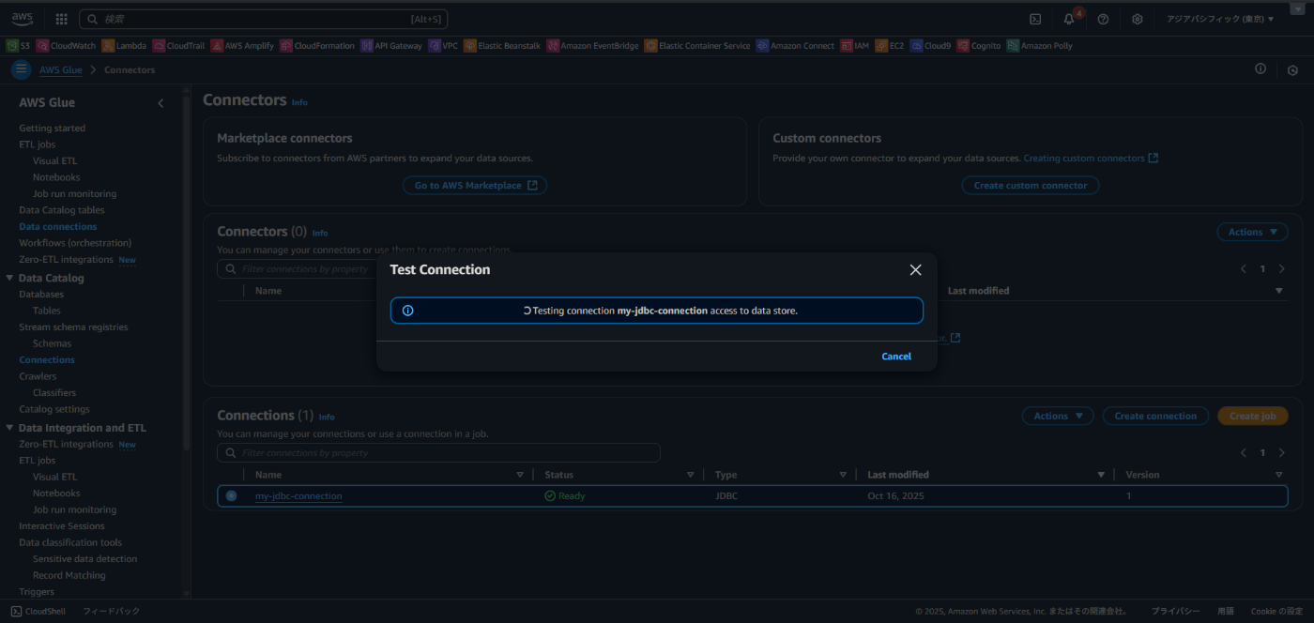Screen dimensions: 1314x623
Task: Collapse Data Integration and ETL section
Action: pyautogui.click(x=10, y=428)
